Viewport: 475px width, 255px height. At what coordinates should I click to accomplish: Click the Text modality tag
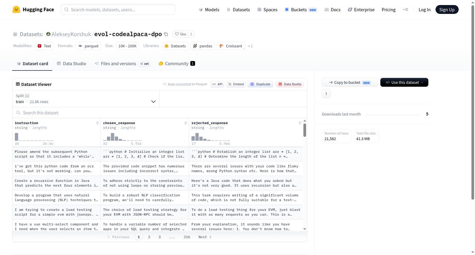coord(44,46)
